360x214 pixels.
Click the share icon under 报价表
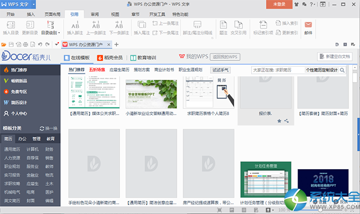[286, 121]
